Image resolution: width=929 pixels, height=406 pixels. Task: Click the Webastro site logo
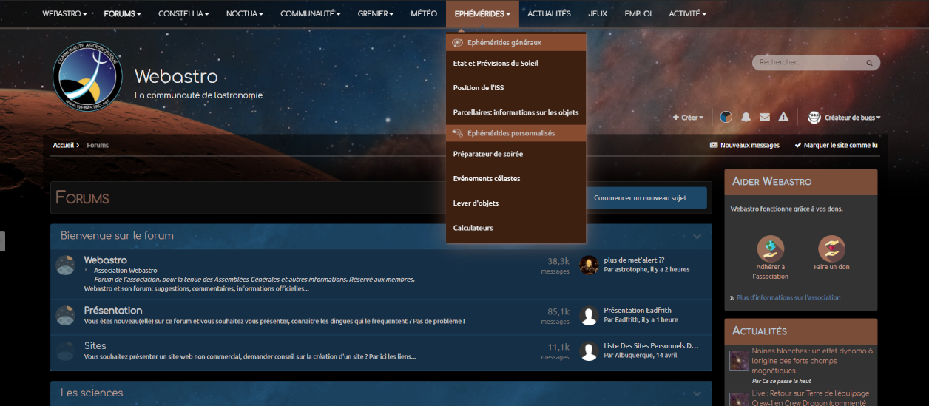[87, 77]
